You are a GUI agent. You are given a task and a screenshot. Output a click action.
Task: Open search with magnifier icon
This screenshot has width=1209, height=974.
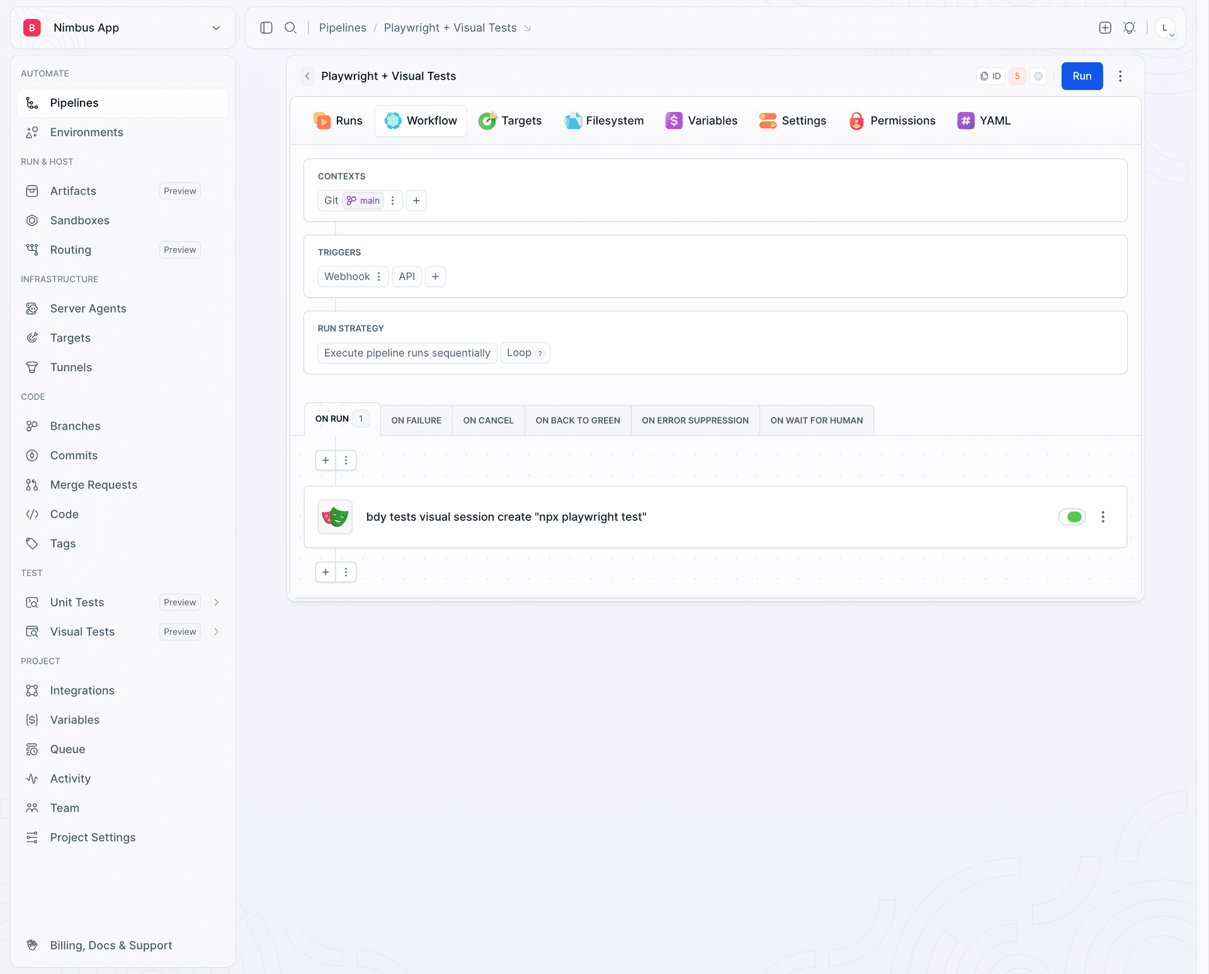click(x=290, y=28)
